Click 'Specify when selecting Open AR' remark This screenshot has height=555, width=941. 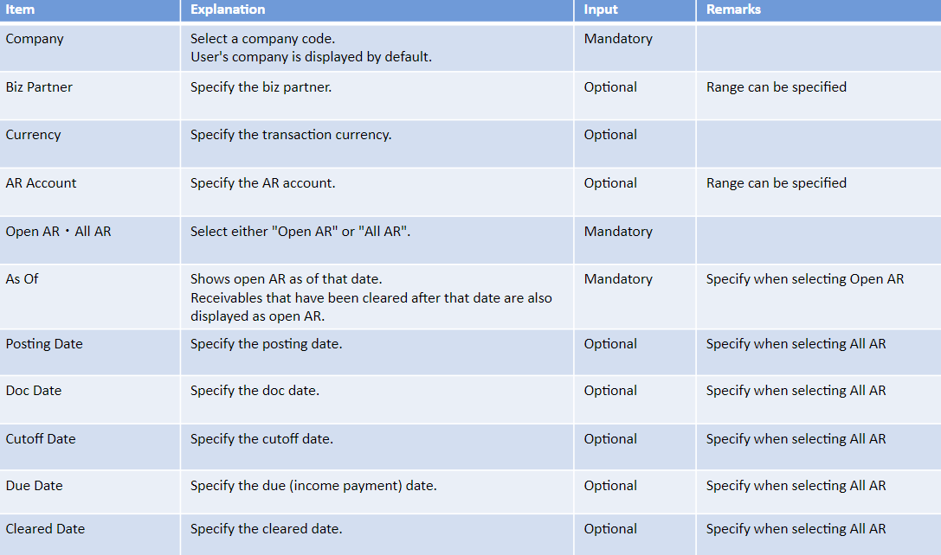coord(805,279)
